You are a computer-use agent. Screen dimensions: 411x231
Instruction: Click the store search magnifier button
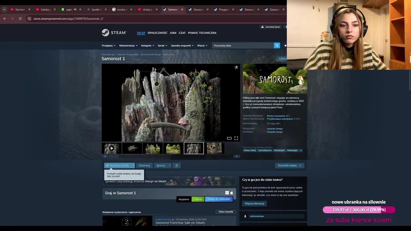277,46
